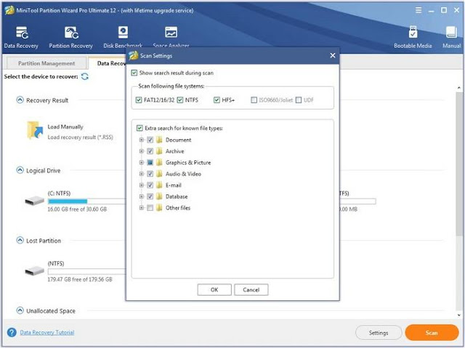Uncheck the FAT12/16/32 file system
465x348 pixels.
coord(139,100)
